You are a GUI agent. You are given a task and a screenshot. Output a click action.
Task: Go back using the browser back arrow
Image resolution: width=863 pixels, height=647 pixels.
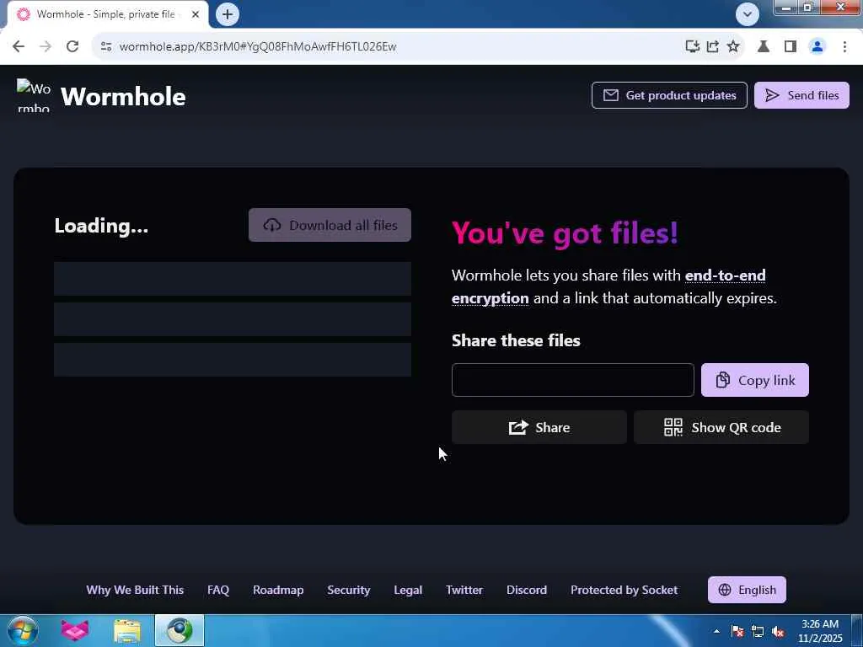[19, 47]
